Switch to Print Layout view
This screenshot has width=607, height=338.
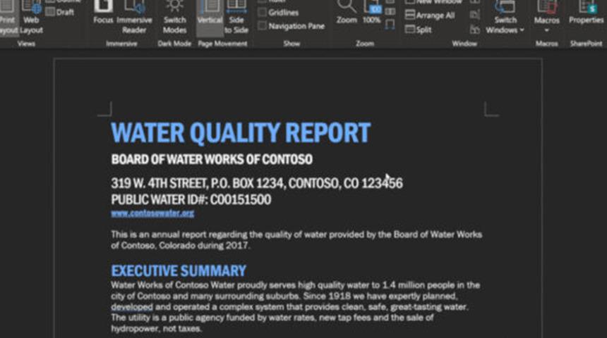click(7, 18)
